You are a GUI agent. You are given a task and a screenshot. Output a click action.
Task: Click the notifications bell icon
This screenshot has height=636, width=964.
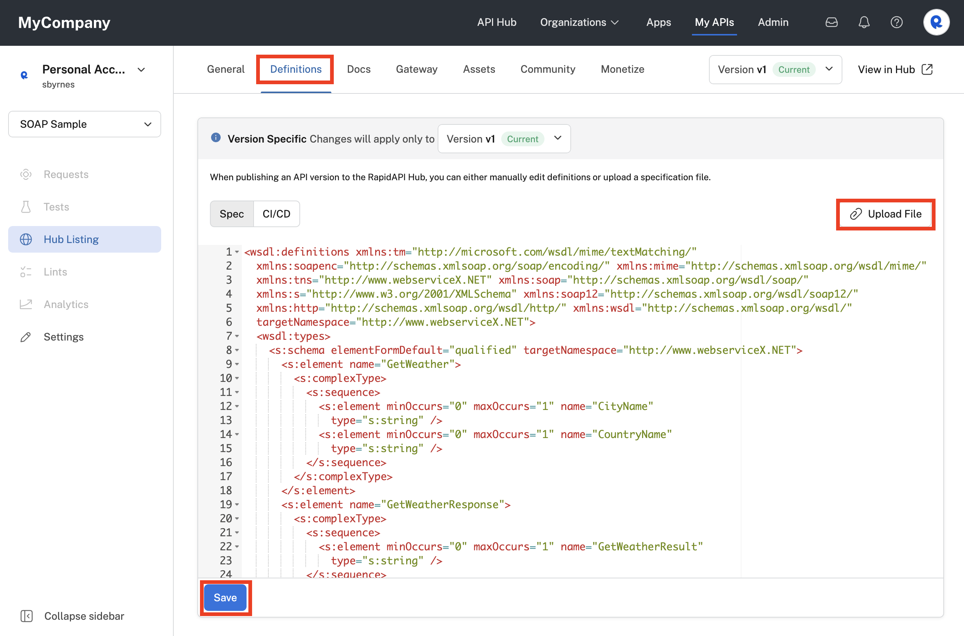[x=864, y=22]
